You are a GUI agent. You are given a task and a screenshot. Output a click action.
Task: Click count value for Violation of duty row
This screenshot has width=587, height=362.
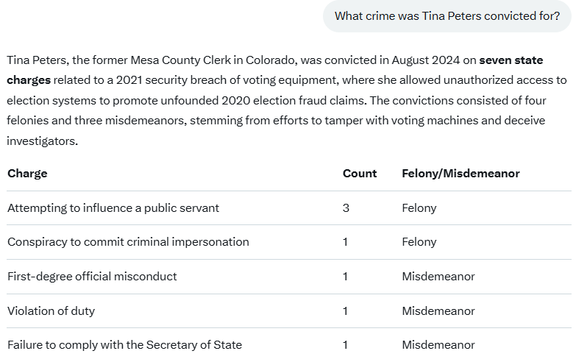coord(345,311)
